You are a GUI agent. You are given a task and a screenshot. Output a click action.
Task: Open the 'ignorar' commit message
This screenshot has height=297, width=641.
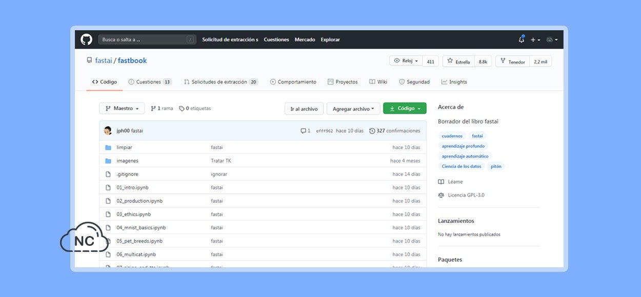pos(219,174)
